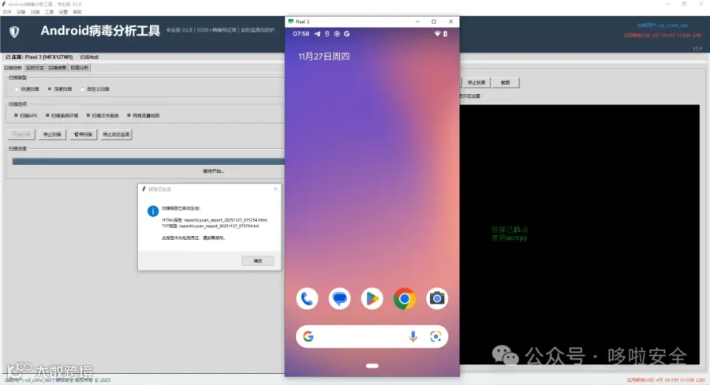Open the 帮助 menu
This screenshot has width=710, height=385.
77,12
